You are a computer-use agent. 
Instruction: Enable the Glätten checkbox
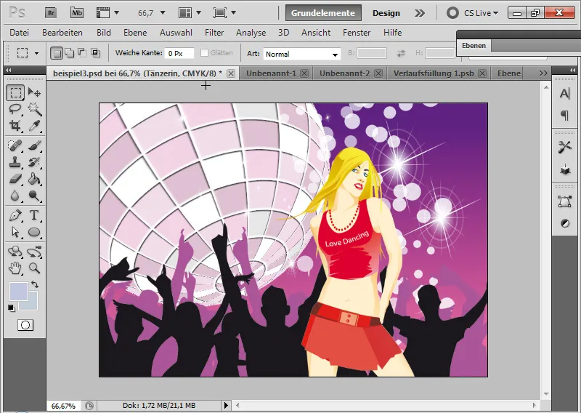click(x=204, y=53)
